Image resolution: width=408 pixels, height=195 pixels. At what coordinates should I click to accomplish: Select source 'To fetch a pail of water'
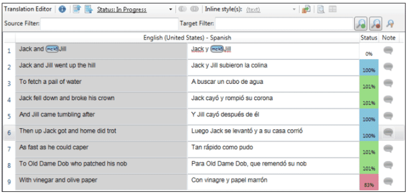(x=50, y=82)
